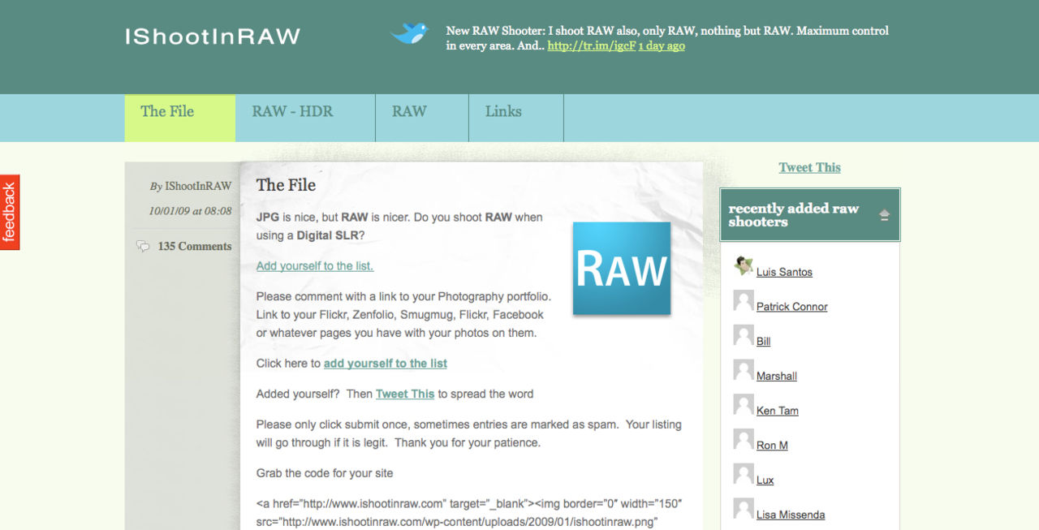Viewport: 1039px width, 530px height.
Task: Open Ron M's profile link
Action: click(772, 446)
